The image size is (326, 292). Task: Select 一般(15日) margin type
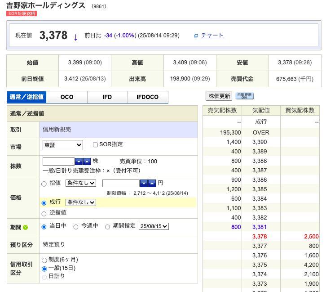click(x=44, y=269)
